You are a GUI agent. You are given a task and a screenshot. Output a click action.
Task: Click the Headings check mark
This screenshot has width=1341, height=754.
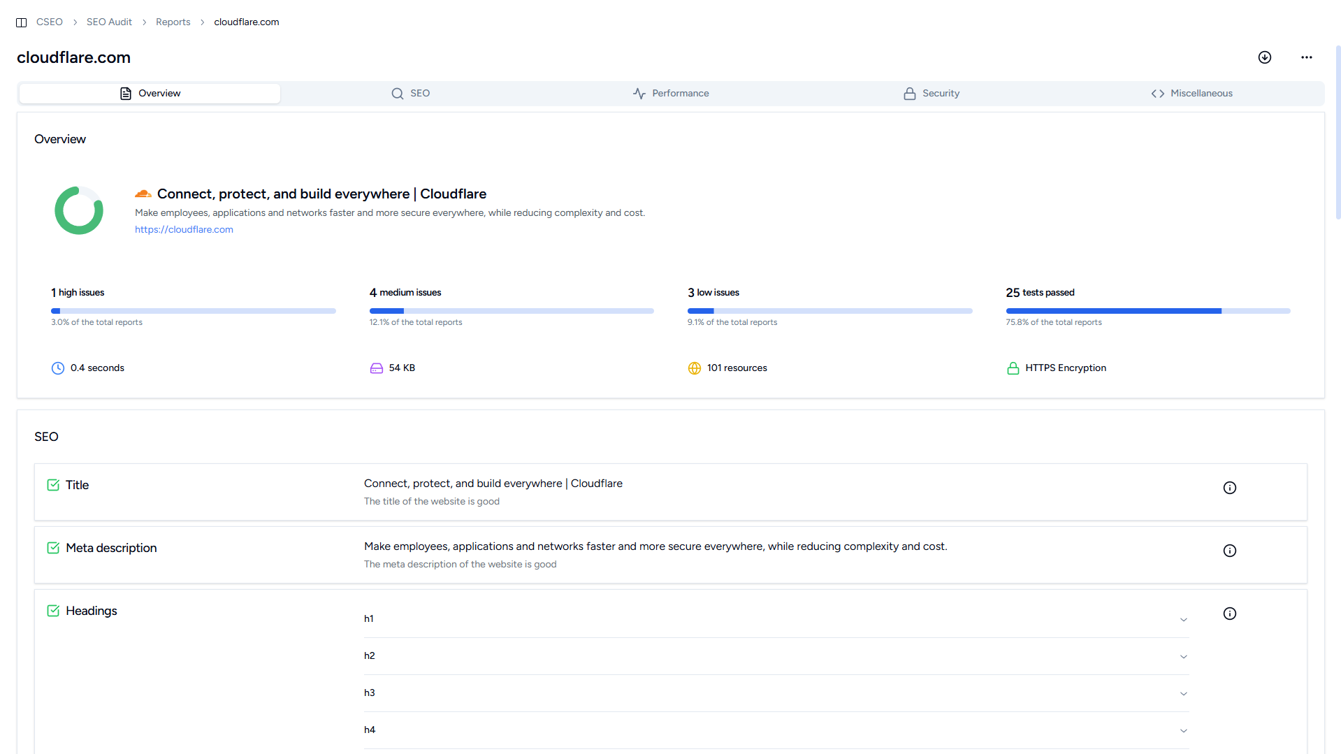coord(53,611)
